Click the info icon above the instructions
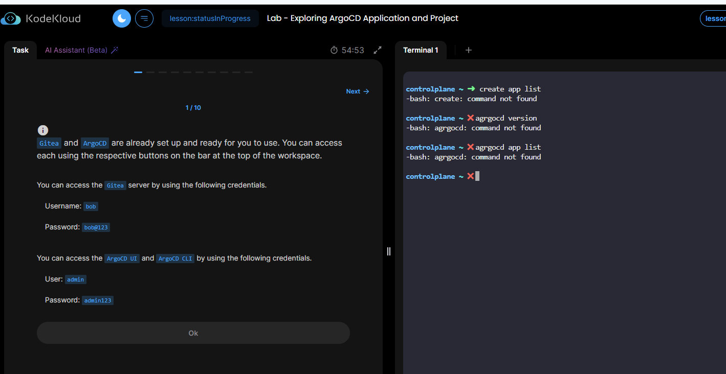The height and width of the screenshot is (374, 726). (43, 130)
